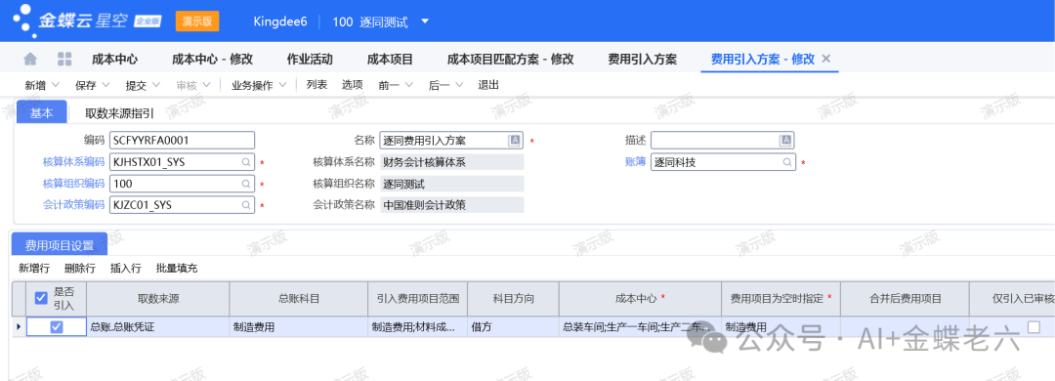Click search icon in 会计政策编码 field
Screen dimensions: 1055x381
pos(246,205)
